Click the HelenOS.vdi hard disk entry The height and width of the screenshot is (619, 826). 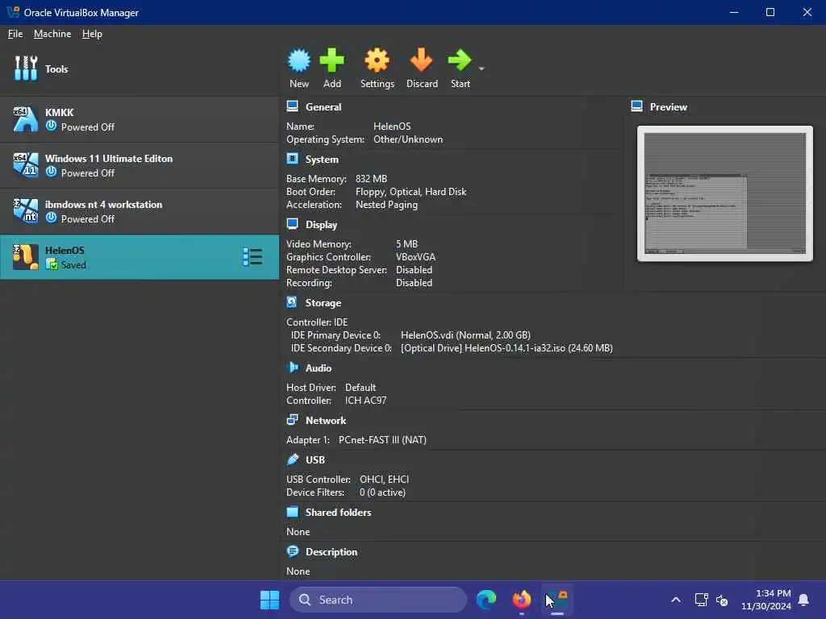coord(465,334)
